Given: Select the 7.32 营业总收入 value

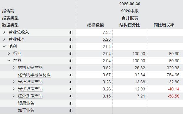Looking at the screenshot, I should point(107,32).
